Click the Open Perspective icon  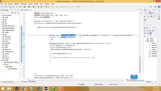point(155,7)
